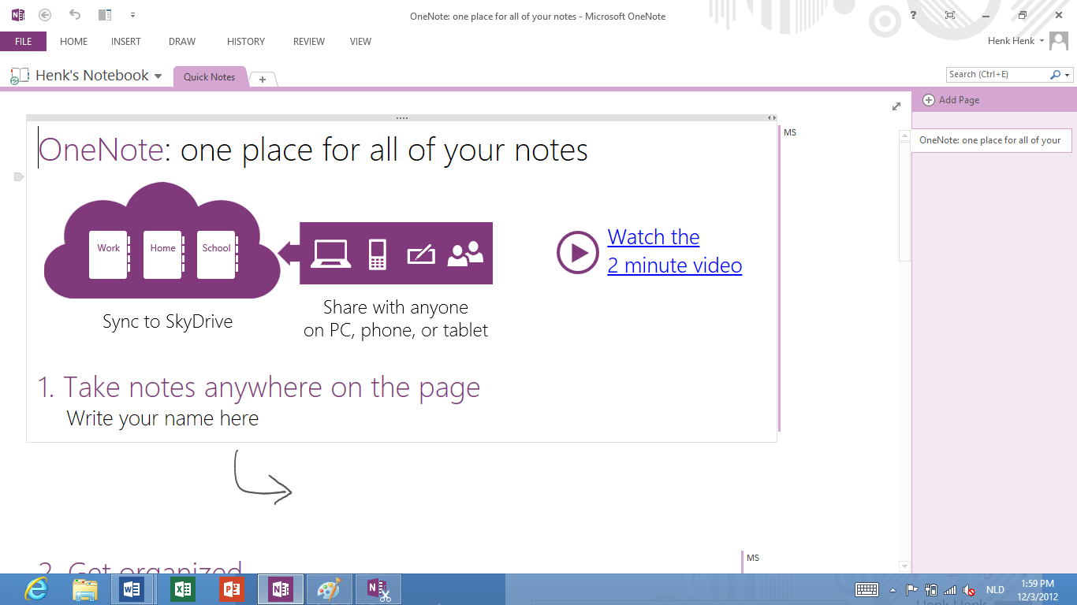Select 'OneNote: one place for all of your' page
Image resolution: width=1077 pixels, height=605 pixels.
(992, 140)
